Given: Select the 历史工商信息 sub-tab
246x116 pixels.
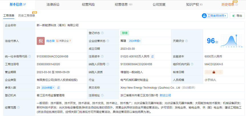Looking at the screenshot, I should click(27, 16).
